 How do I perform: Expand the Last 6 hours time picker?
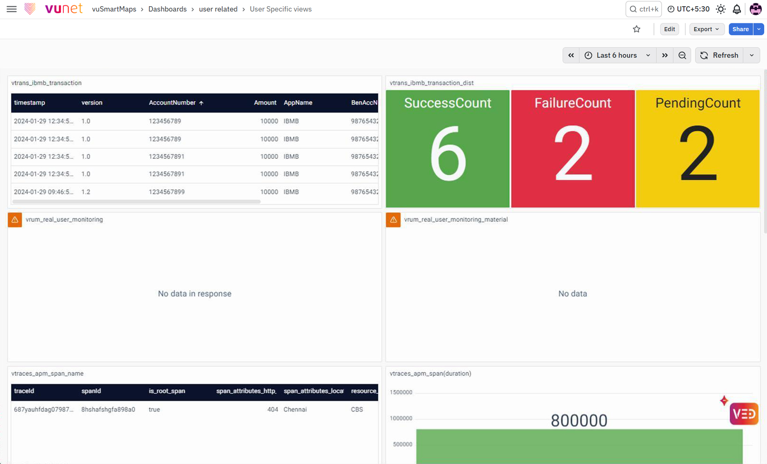click(x=617, y=55)
